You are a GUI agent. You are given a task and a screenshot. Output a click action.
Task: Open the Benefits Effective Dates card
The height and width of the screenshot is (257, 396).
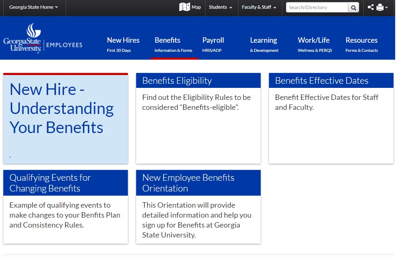[322, 81]
